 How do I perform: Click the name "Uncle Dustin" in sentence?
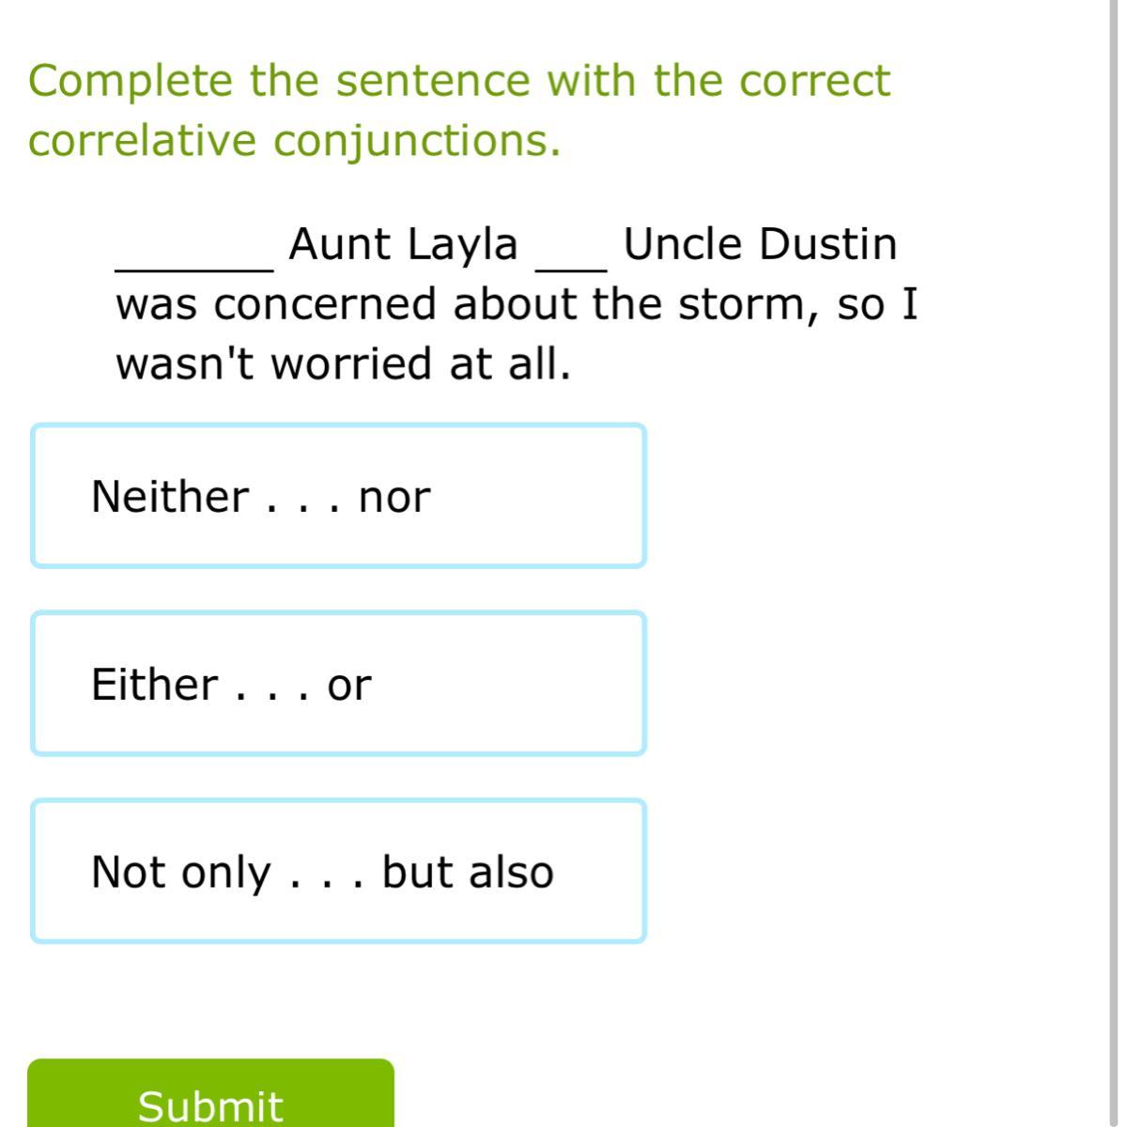(760, 244)
